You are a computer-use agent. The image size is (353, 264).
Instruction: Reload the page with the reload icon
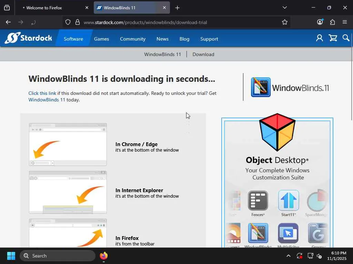[33, 22]
